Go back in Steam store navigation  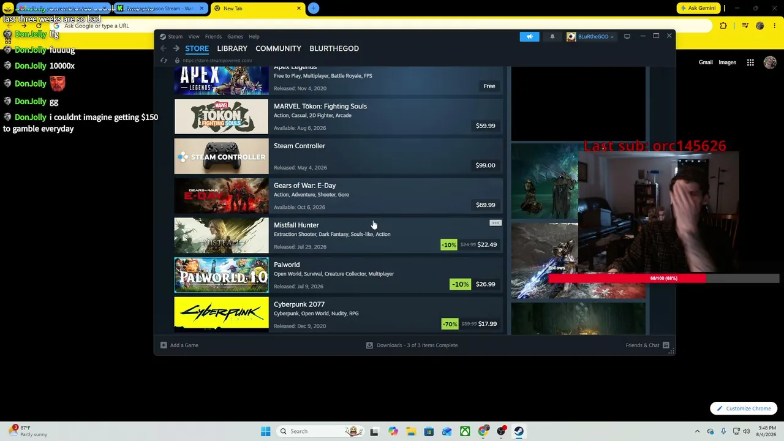coord(164,48)
